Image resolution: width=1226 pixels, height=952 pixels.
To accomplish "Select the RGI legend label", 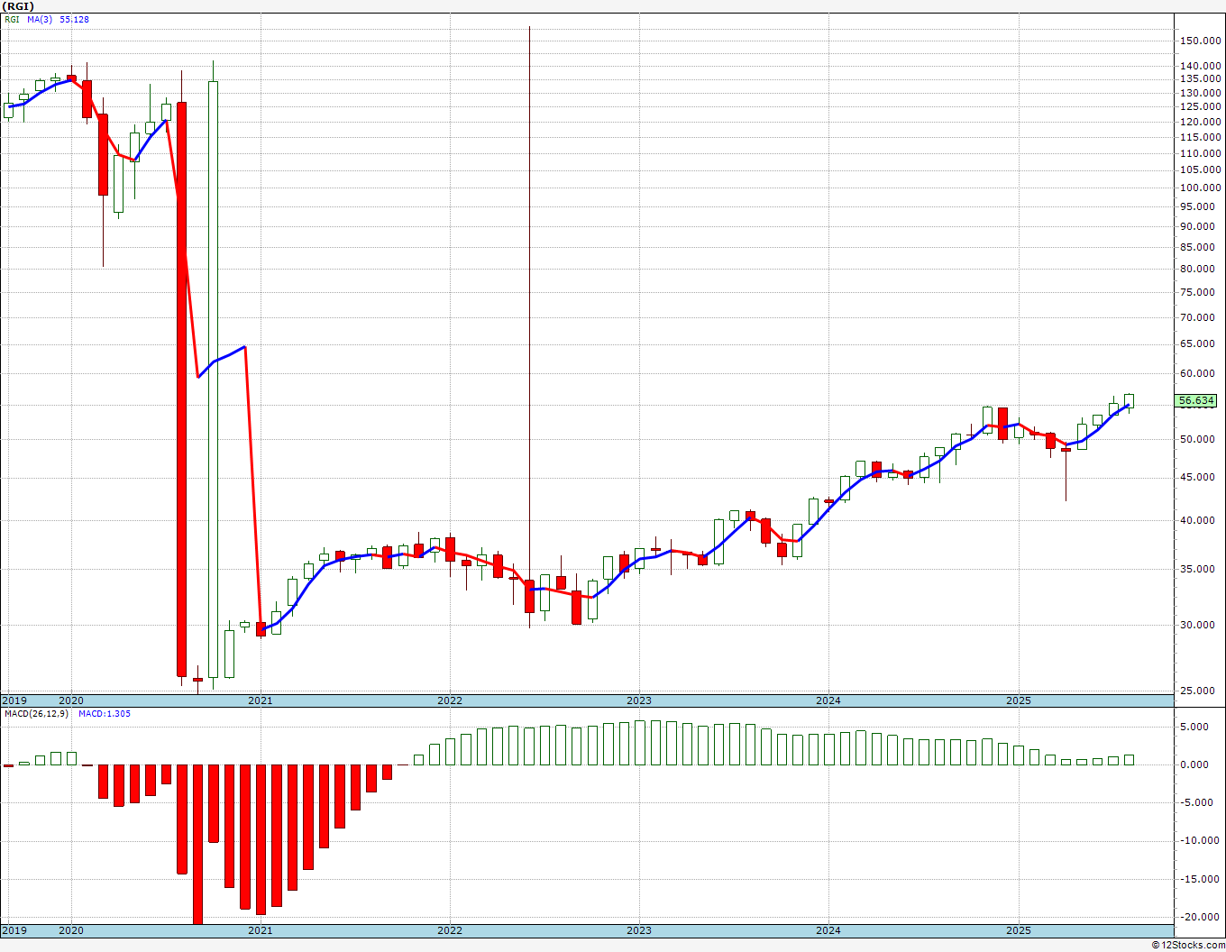I will tap(13, 19).
